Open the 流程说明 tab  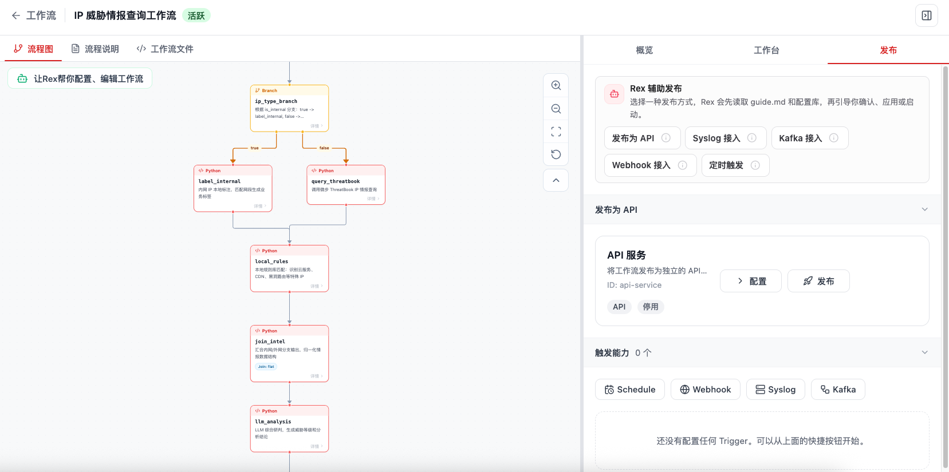point(95,49)
